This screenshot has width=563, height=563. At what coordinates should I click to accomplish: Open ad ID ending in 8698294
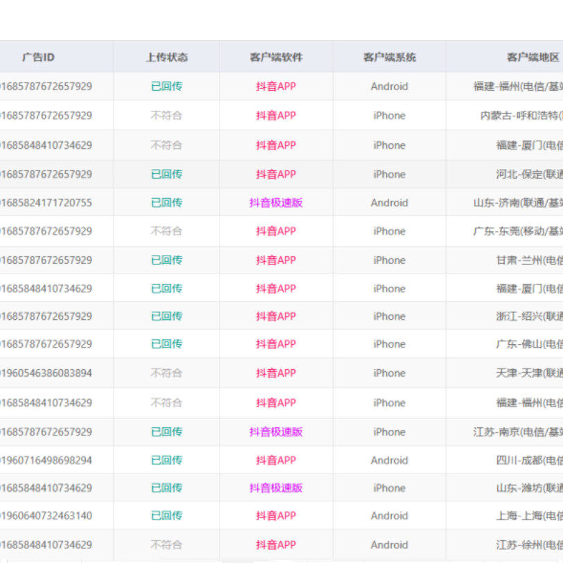click(46, 461)
